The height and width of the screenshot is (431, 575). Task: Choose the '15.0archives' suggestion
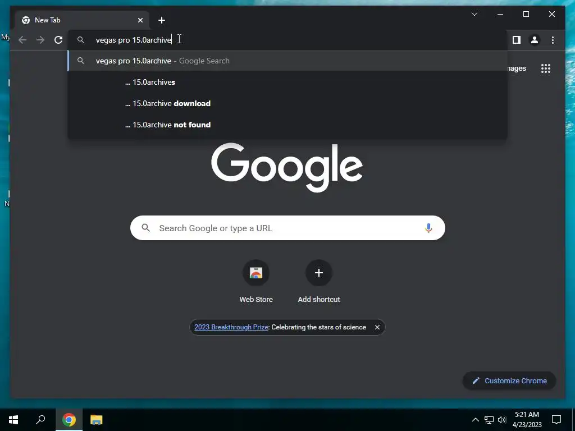tap(288, 82)
